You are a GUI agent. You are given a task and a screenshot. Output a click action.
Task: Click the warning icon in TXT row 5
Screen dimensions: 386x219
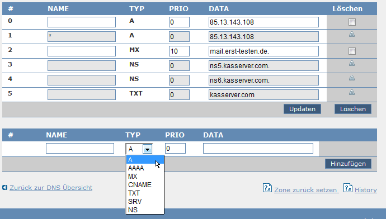pos(352,92)
